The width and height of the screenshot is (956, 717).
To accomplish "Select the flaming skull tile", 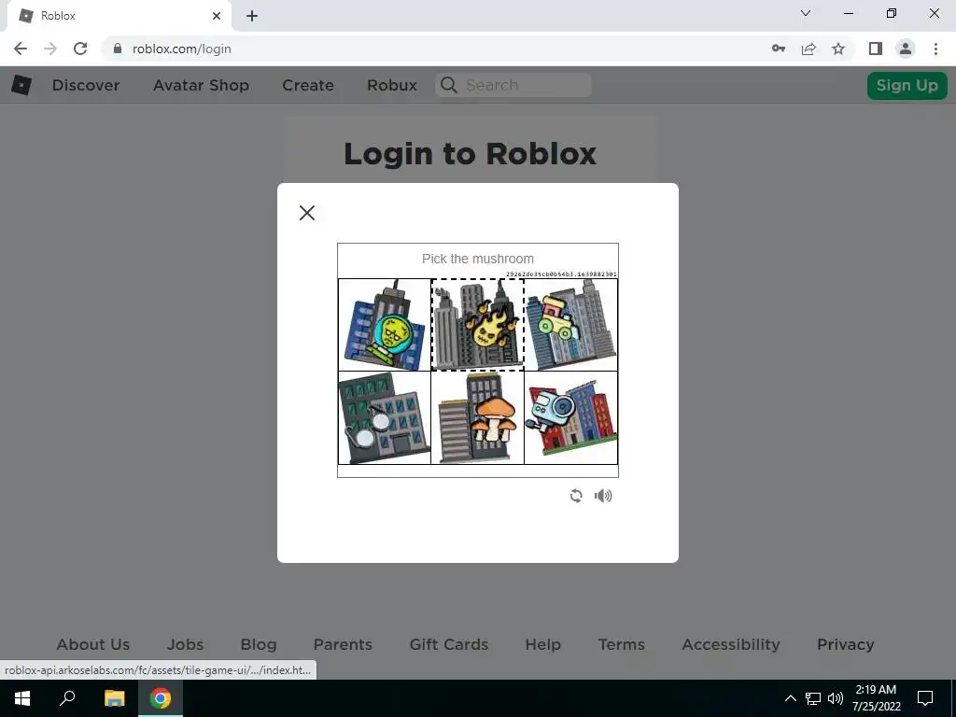I will (x=477, y=324).
